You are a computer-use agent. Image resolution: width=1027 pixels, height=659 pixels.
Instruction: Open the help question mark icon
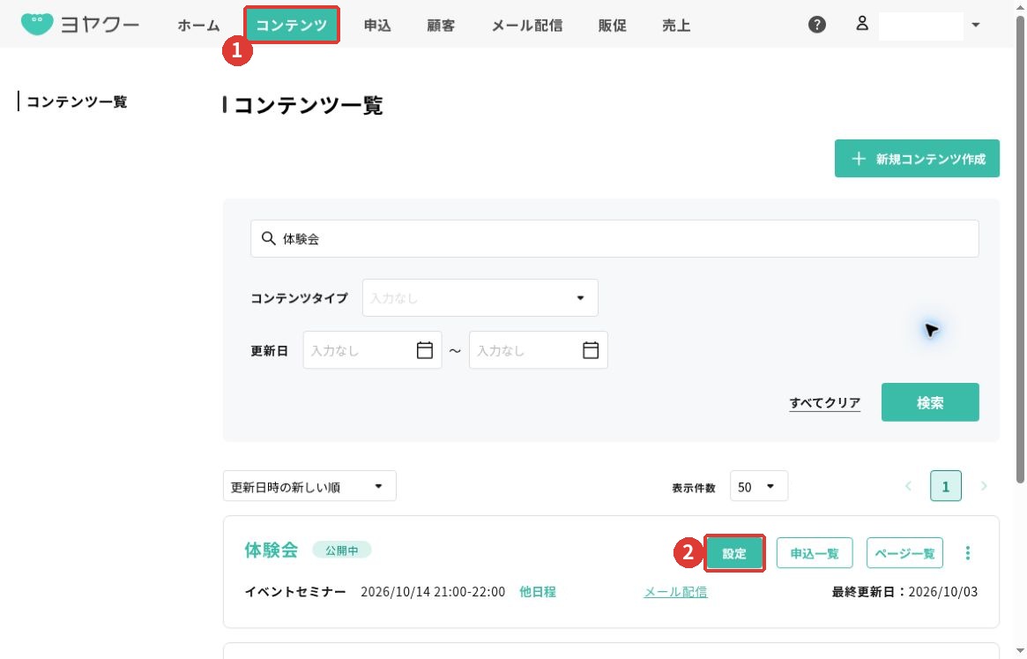(817, 25)
